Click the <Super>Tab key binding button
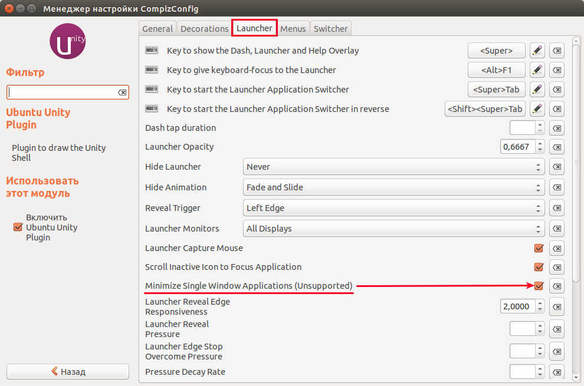 (497, 90)
